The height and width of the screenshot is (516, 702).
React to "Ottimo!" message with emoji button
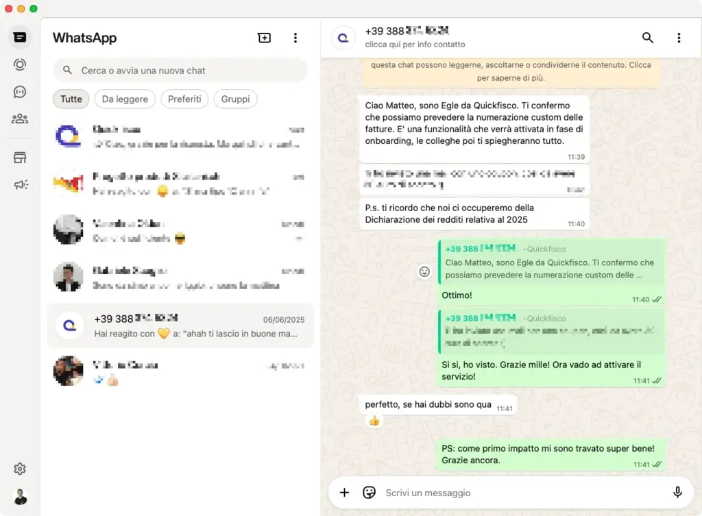point(424,272)
